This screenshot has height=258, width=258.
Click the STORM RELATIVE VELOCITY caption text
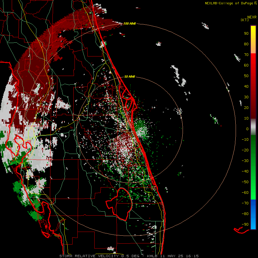click(x=89, y=256)
